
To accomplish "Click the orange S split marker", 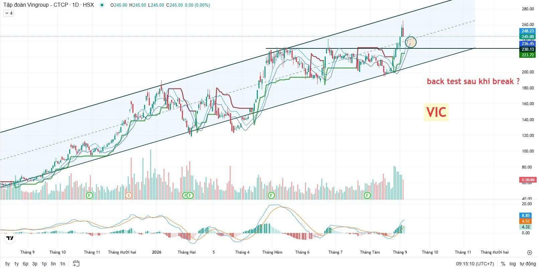I will 128,195.
